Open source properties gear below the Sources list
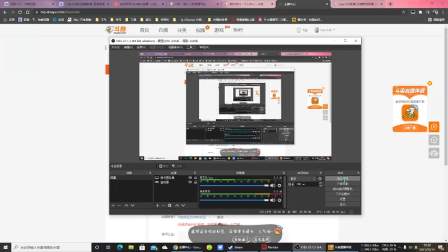448x252 pixels. [170, 206]
